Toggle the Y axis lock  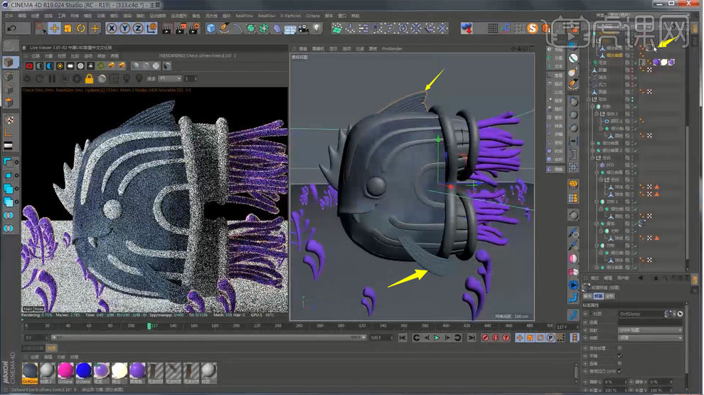pyautogui.click(x=125, y=28)
